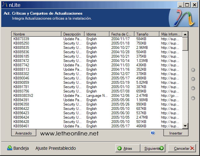Click the 750KB size cell
The image size is (200, 156).
pos(141,43)
